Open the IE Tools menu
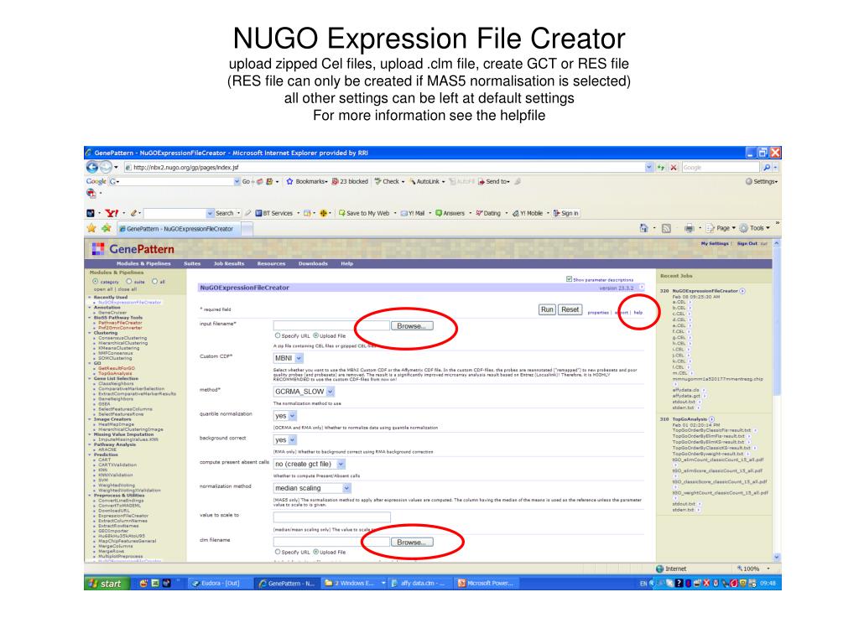 click(754, 228)
